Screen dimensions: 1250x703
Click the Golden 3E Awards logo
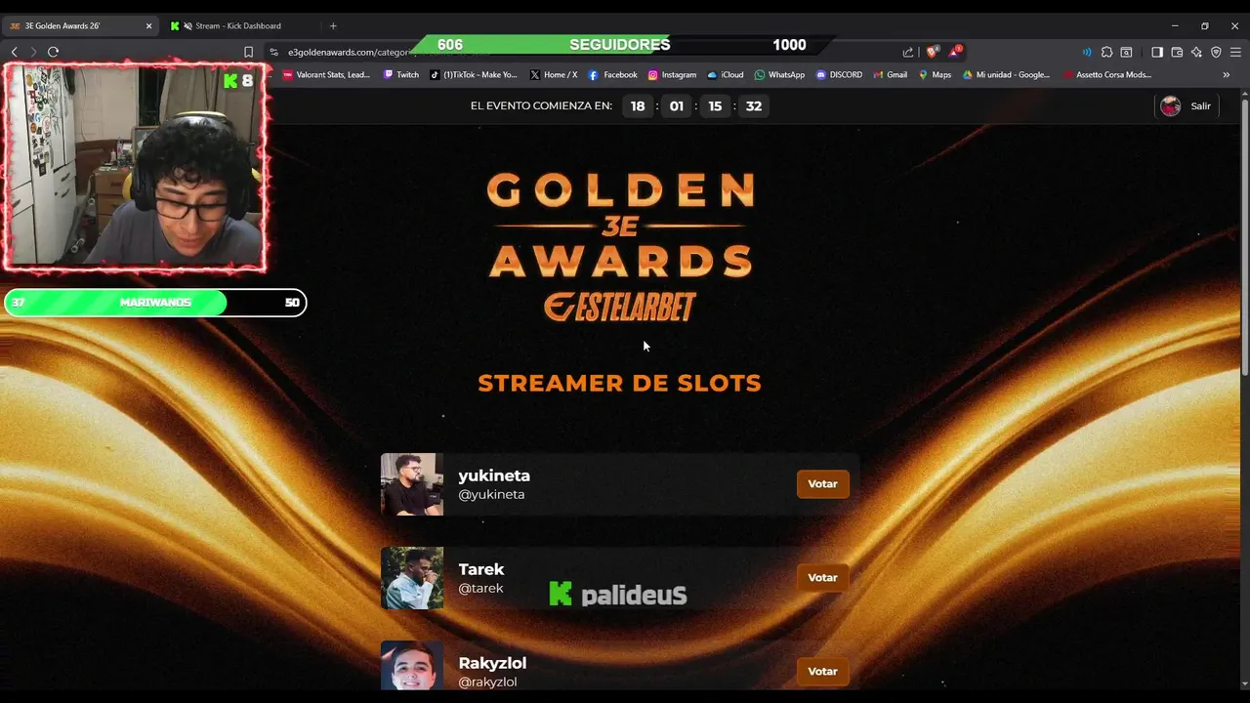point(620,247)
